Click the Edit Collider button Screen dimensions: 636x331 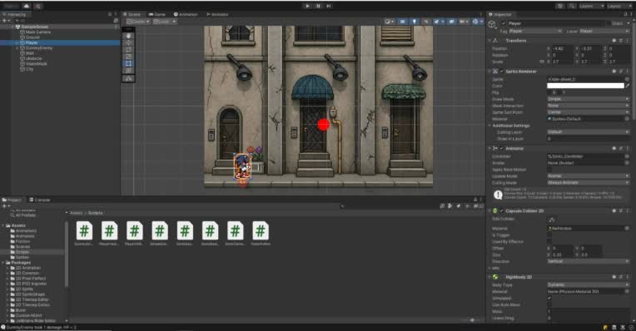pos(552,220)
